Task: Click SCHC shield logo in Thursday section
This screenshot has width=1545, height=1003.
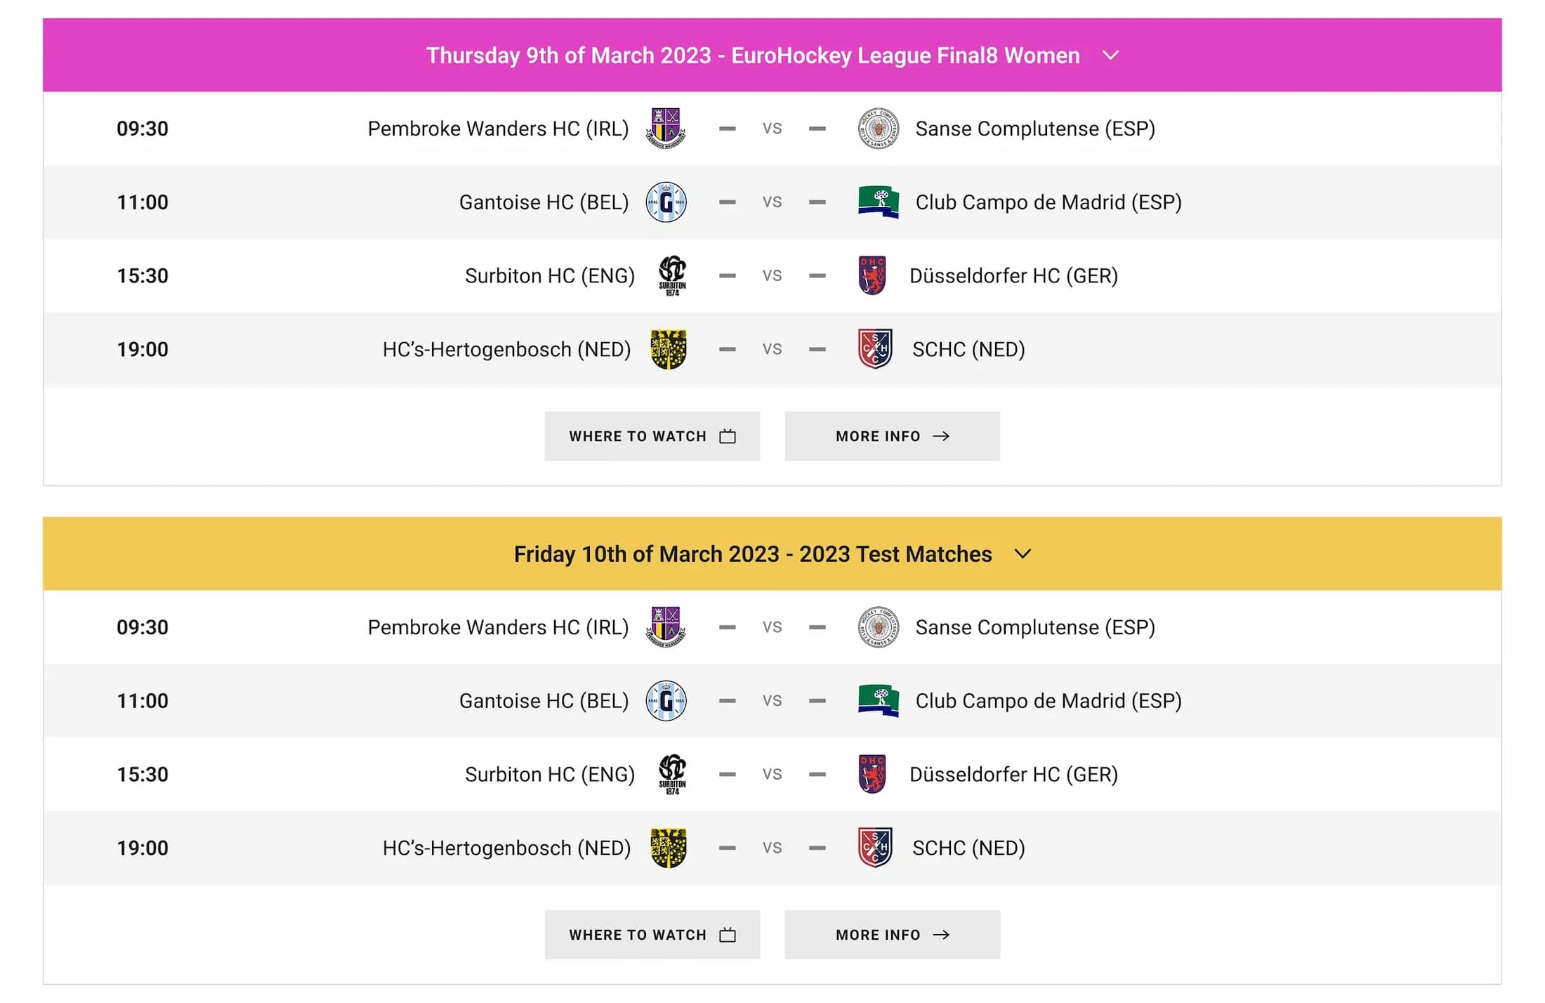Action: (875, 349)
